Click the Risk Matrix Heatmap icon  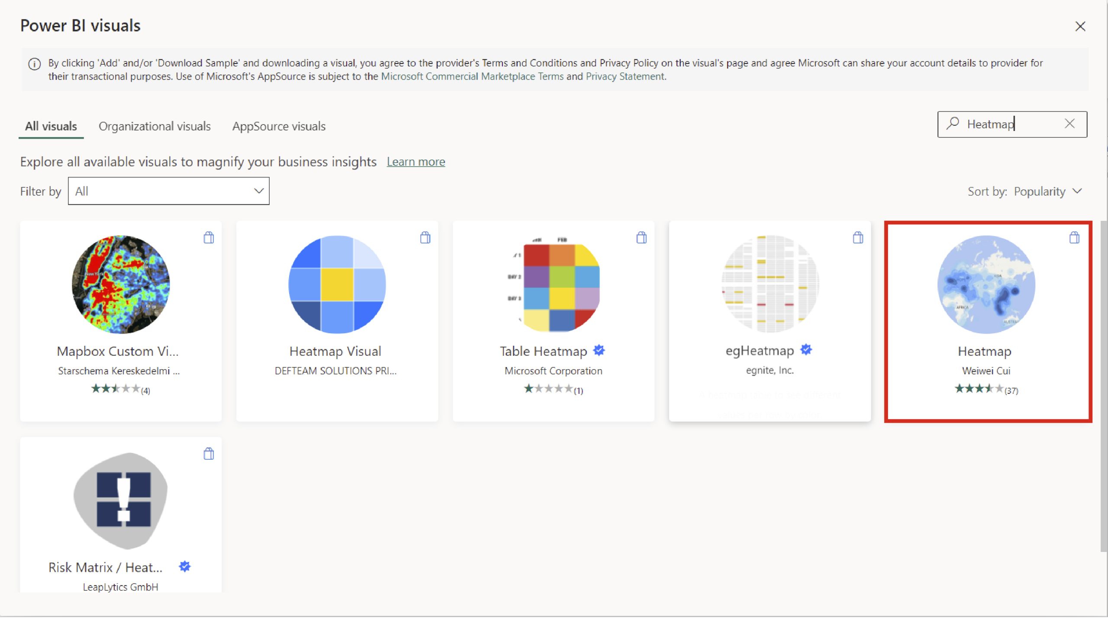click(120, 501)
